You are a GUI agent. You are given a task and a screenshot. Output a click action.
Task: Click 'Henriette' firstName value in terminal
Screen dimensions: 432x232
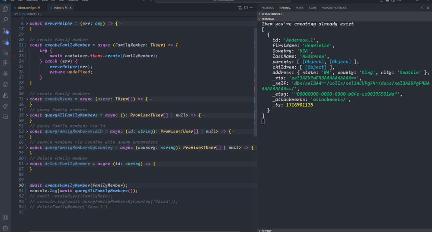click(317, 46)
